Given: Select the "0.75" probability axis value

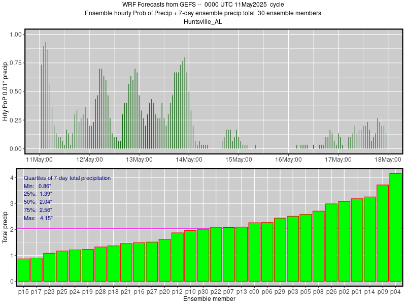Looking at the screenshot, I should [x=16, y=63].
